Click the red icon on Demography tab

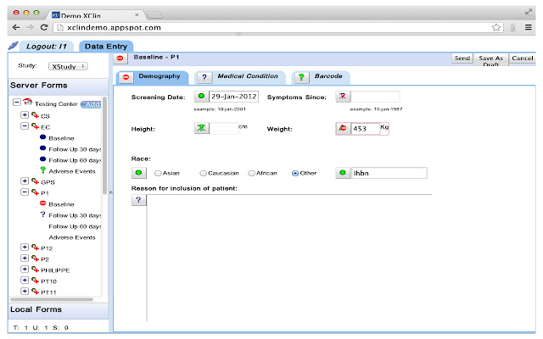tap(126, 77)
